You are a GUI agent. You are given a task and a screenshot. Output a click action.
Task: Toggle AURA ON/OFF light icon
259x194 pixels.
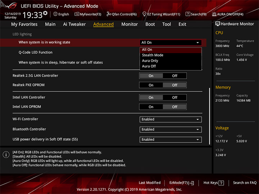214,14
